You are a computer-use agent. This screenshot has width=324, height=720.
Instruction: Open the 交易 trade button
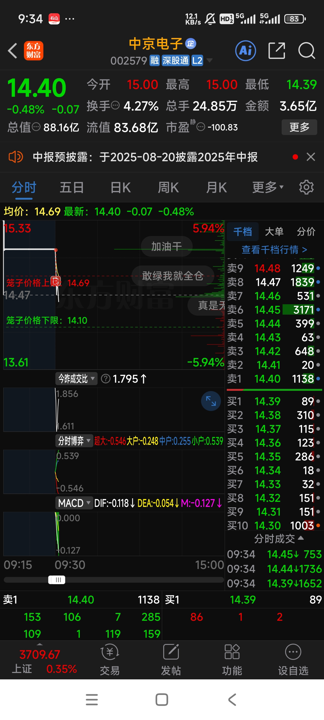pyautogui.click(x=110, y=660)
